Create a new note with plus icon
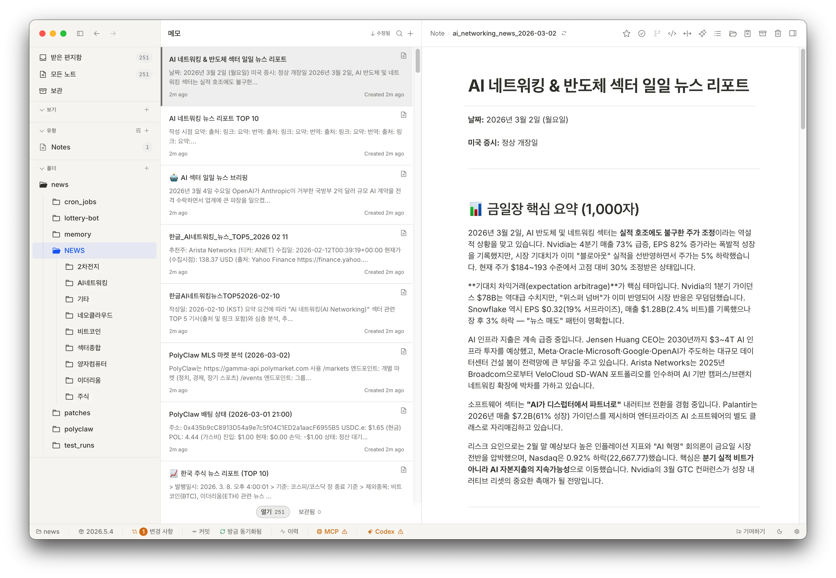836x578 pixels. click(411, 34)
